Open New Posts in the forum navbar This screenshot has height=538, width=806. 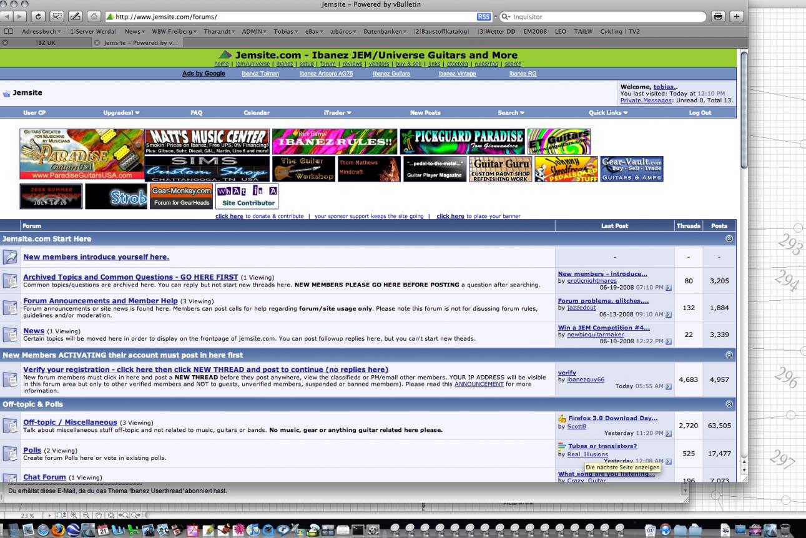click(x=425, y=113)
